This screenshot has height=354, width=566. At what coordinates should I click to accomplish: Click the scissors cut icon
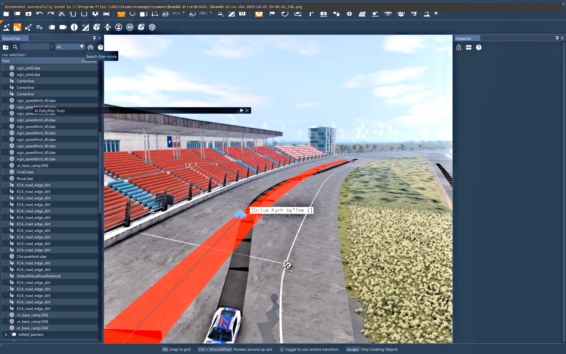tap(62, 14)
